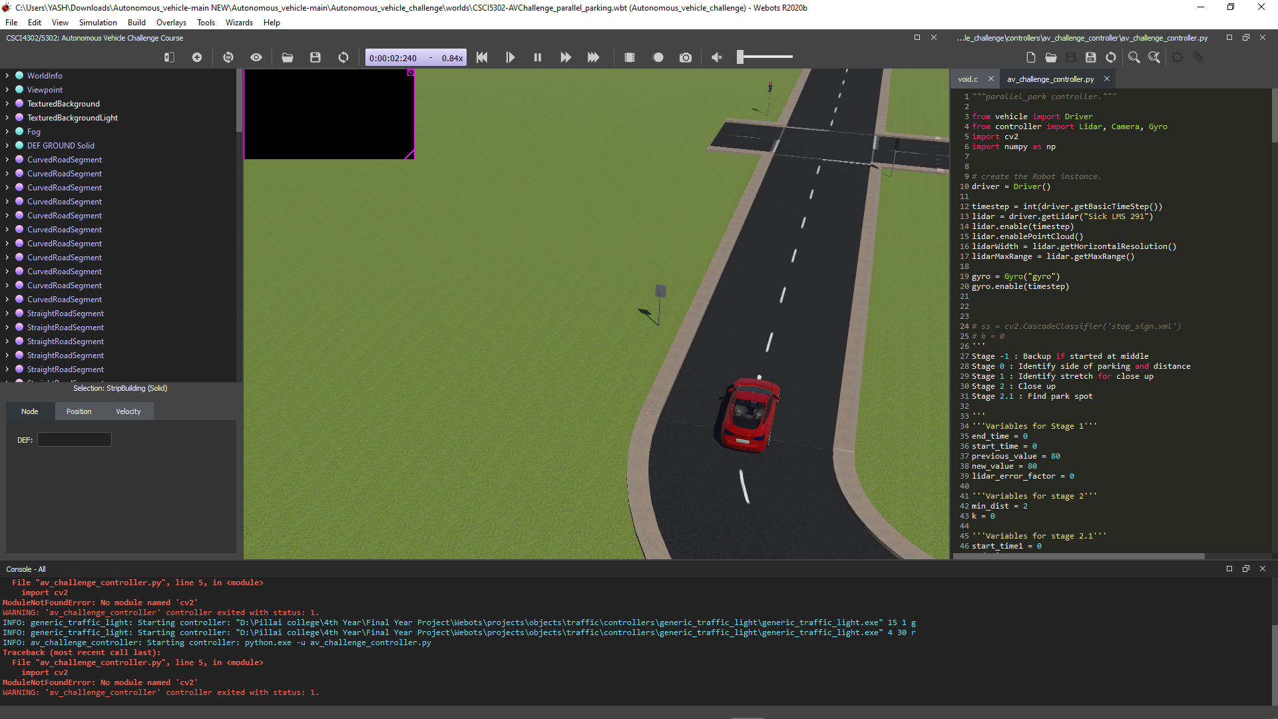The height and width of the screenshot is (719, 1278).
Task: Select the Velocity tab
Action: [128, 411]
